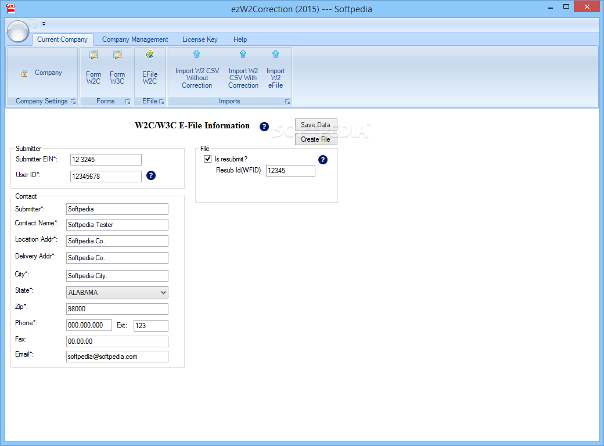Click the app icon in title bar

click(x=11, y=9)
